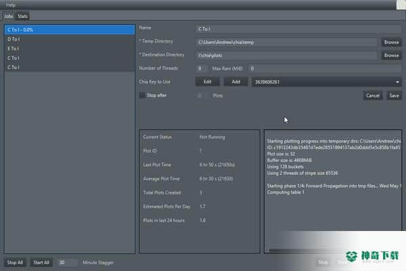Screen dimensions: 406x271
Task: Click the log line 'Starting plotting progress'
Action: (x=334, y=141)
